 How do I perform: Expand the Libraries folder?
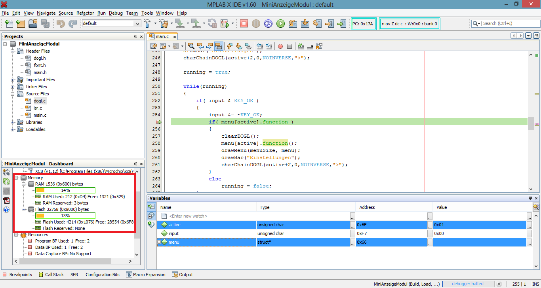[13, 122]
